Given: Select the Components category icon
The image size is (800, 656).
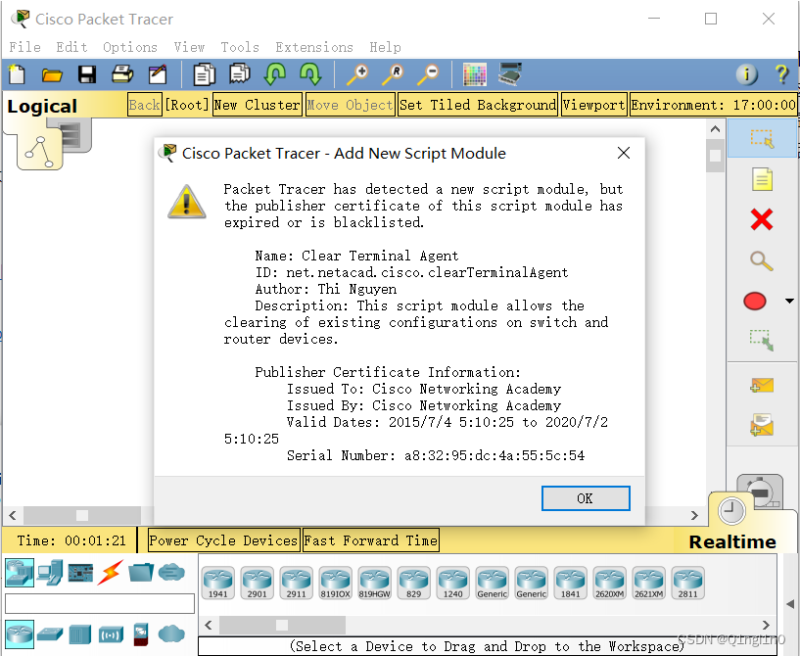Looking at the screenshot, I should pos(80,573).
